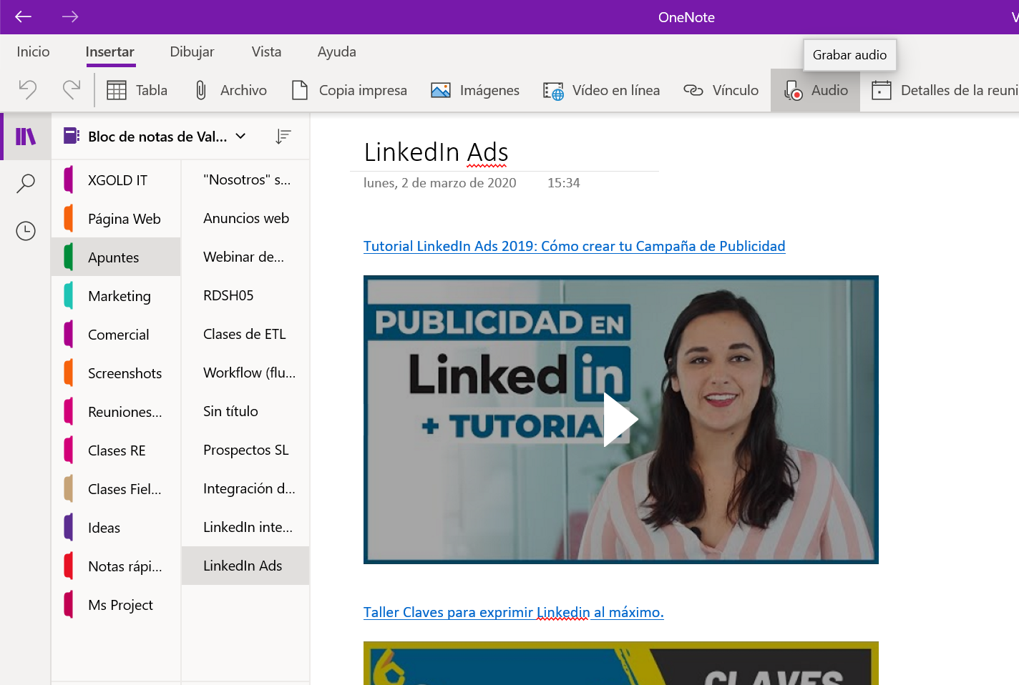Viewport: 1019px width, 685px height.
Task: Insert pictures with Imágenes
Action: (x=475, y=90)
